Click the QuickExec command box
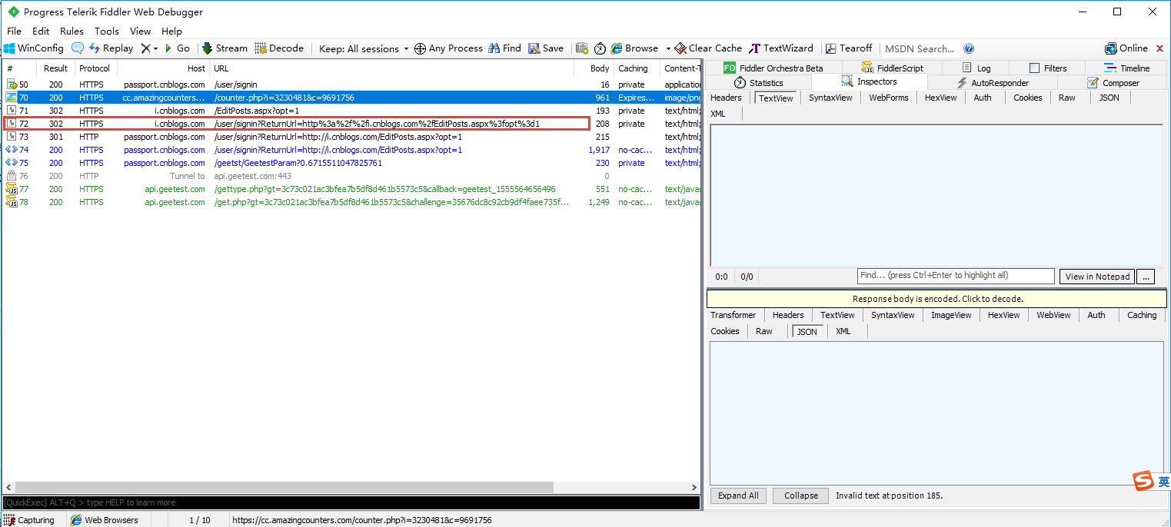This screenshot has width=1171, height=527. coord(351,502)
